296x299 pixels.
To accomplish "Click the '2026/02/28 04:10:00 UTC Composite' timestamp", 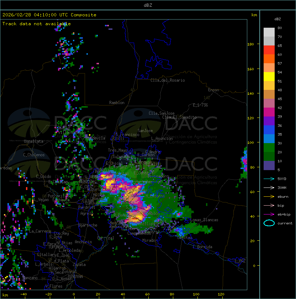I will tap(49, 15).
